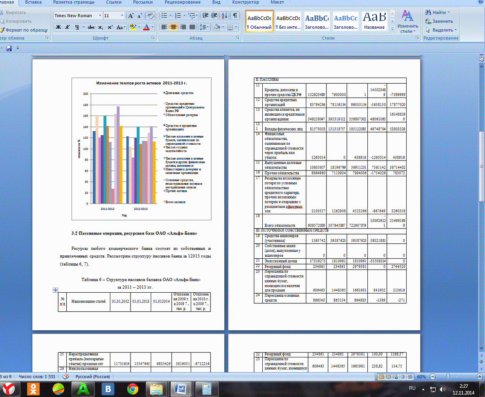
Task: Toggle bold formatting (Ж)
Action: [58, 27]
